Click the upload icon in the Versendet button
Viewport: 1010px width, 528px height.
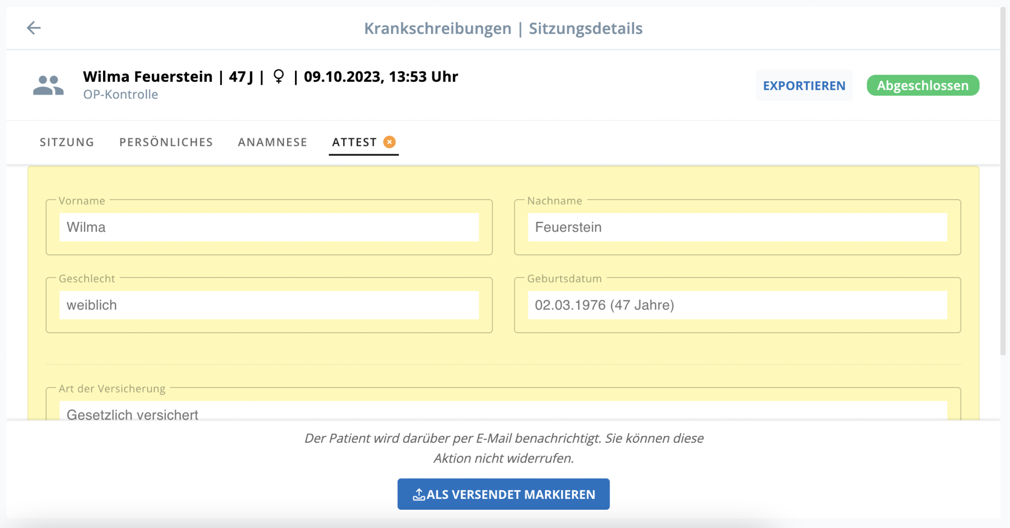coord(420,493)
